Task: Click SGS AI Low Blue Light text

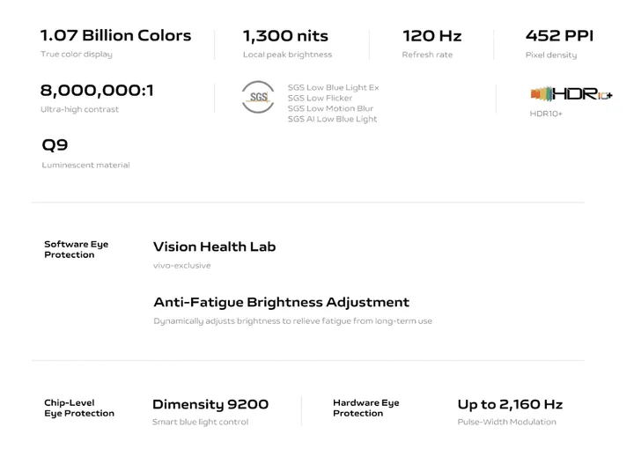Action: coord(332,120)
